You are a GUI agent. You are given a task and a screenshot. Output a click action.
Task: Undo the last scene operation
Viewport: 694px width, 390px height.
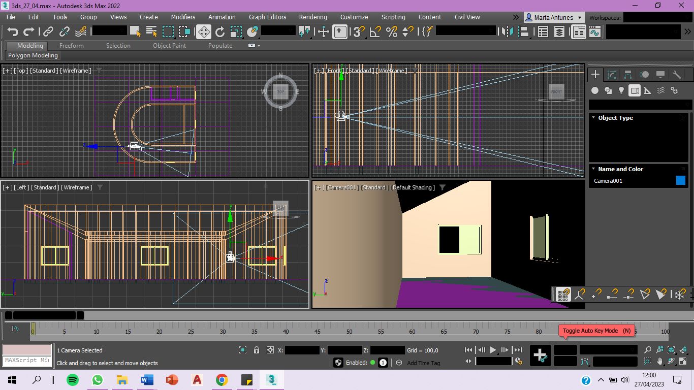pos(12,32)
